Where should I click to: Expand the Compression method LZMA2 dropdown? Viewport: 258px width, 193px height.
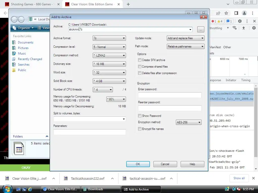pos(109,56)
